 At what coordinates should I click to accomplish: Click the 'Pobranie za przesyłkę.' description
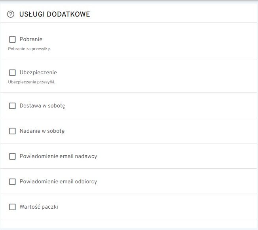[30, 49]
